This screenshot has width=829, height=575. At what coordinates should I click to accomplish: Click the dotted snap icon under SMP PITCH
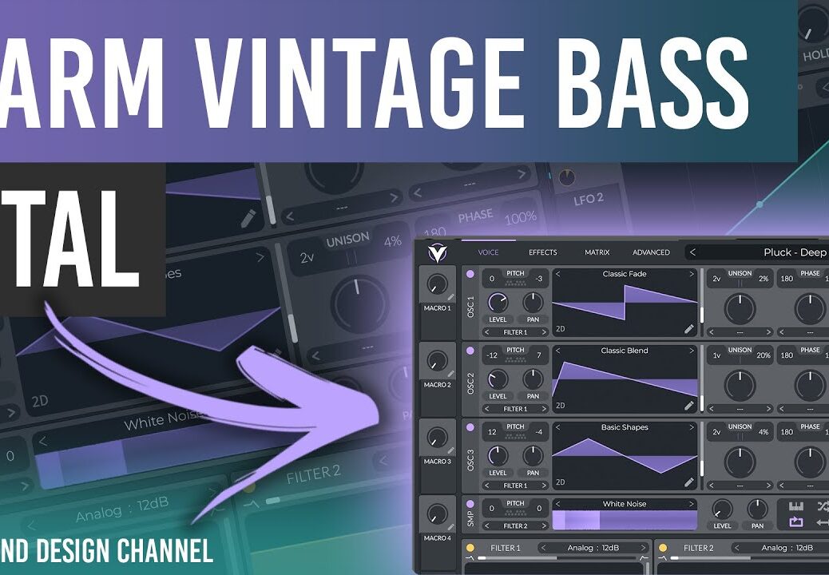click(515, 514)
